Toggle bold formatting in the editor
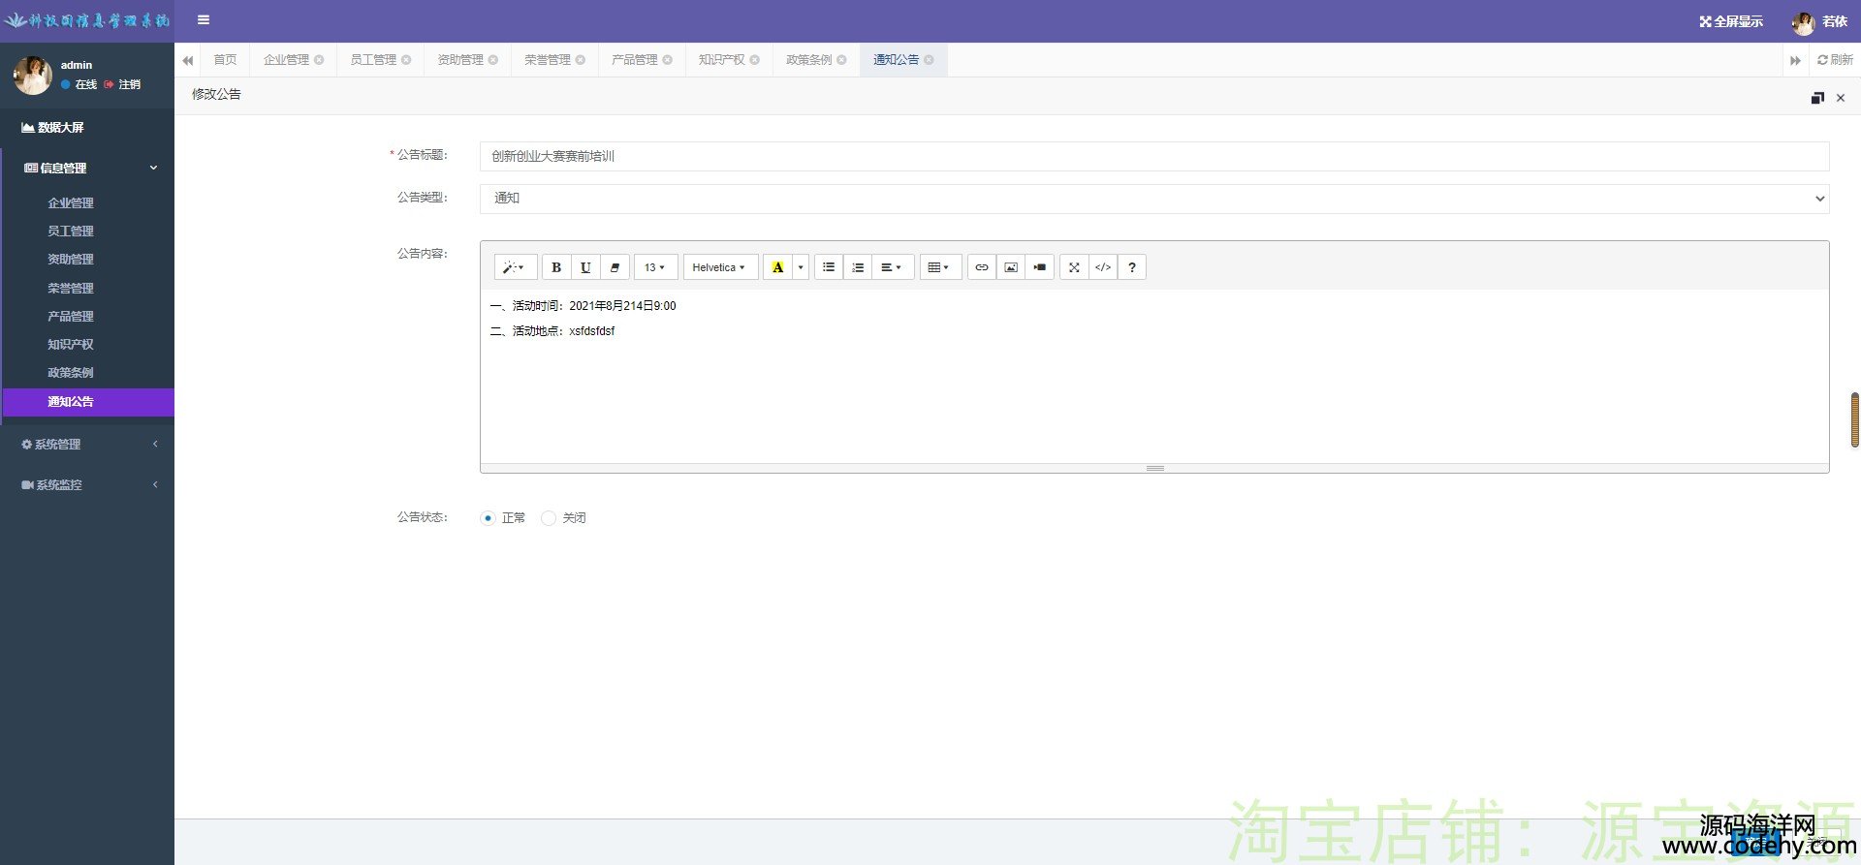Screen dimensions: 1861x865 click(x=556, y=267)
